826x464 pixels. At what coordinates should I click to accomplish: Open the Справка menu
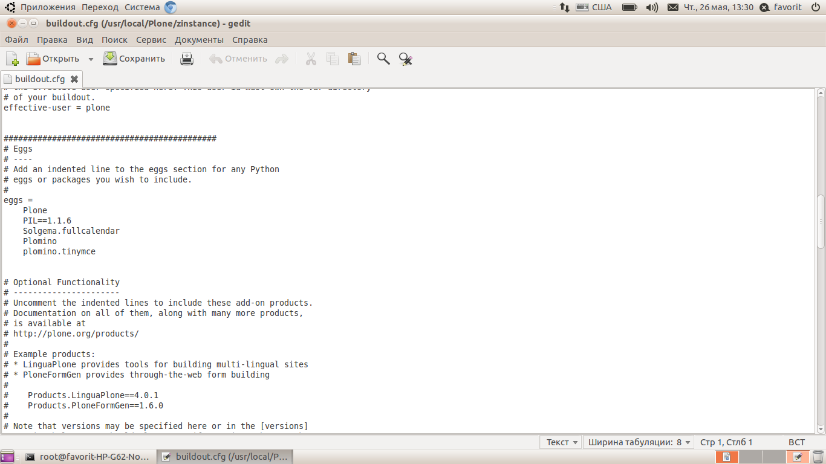click(x=250, y=40)
